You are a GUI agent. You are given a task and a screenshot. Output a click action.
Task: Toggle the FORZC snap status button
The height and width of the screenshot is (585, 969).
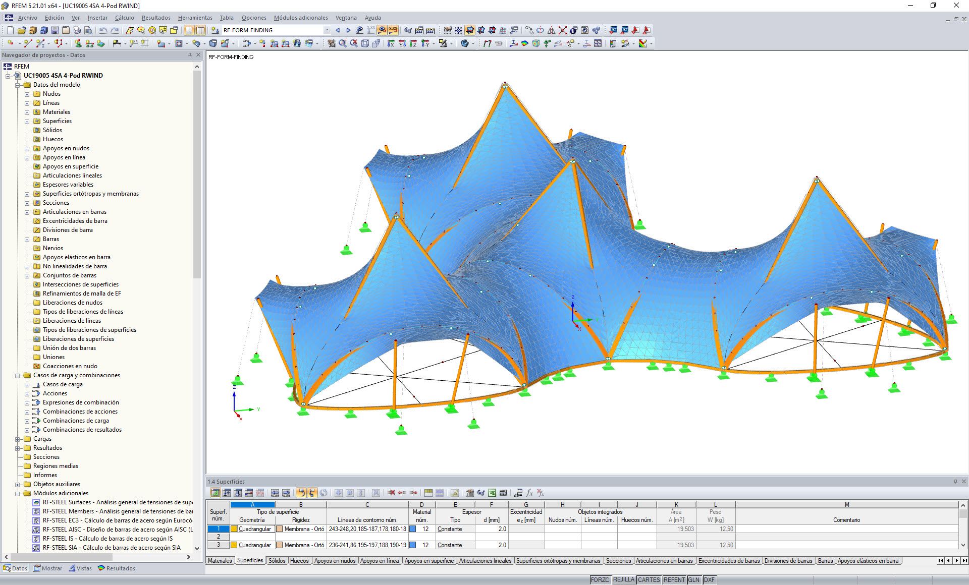(x=600, y=580)
